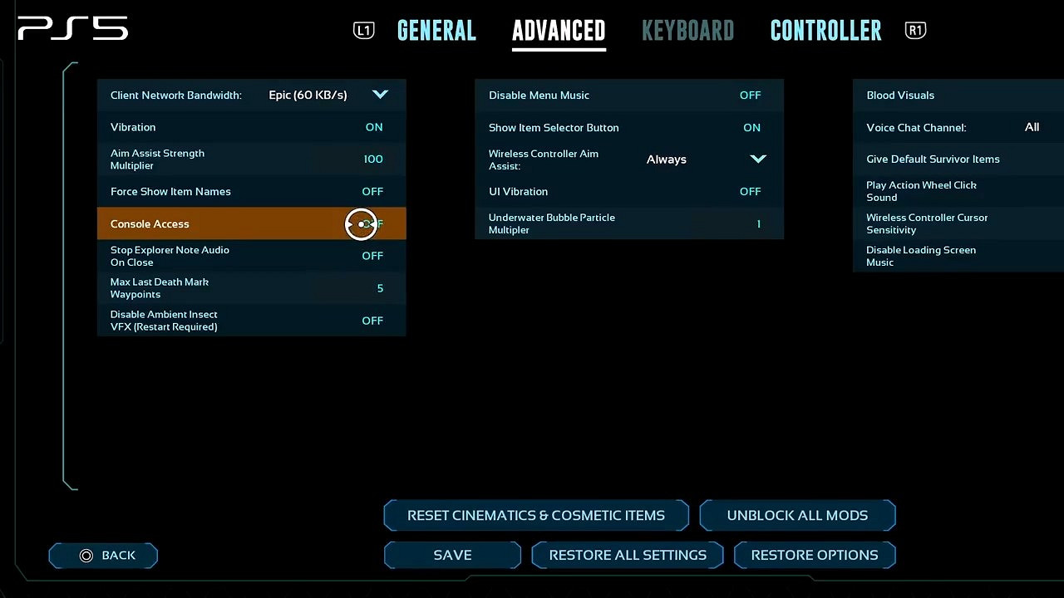The width and height of the screenshot is (1064, 598).
Task: Toggle Vibration setting off
Action: pos(373,127)
